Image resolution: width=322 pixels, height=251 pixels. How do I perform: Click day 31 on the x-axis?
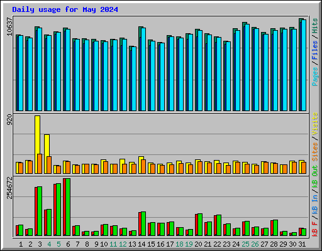[302, 244]
